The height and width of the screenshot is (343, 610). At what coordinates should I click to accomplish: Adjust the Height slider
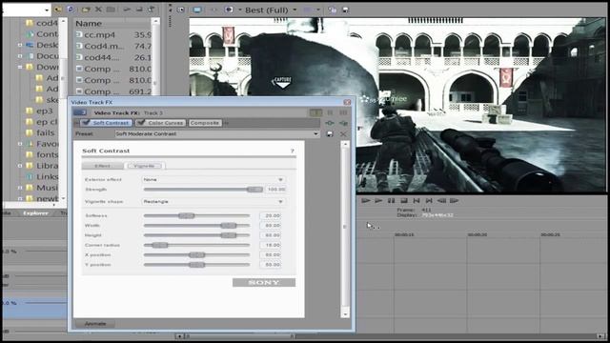pyautogui.click(x=229, y=235)
